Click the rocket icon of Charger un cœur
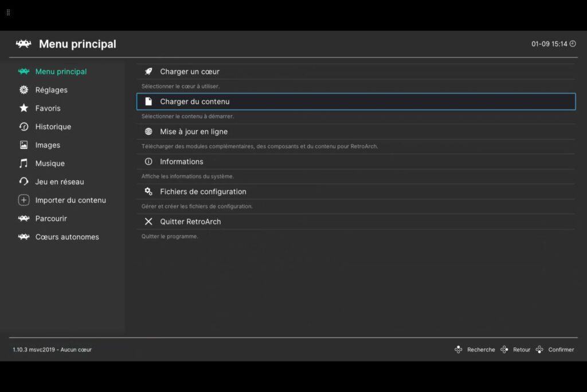 point(148,71)
